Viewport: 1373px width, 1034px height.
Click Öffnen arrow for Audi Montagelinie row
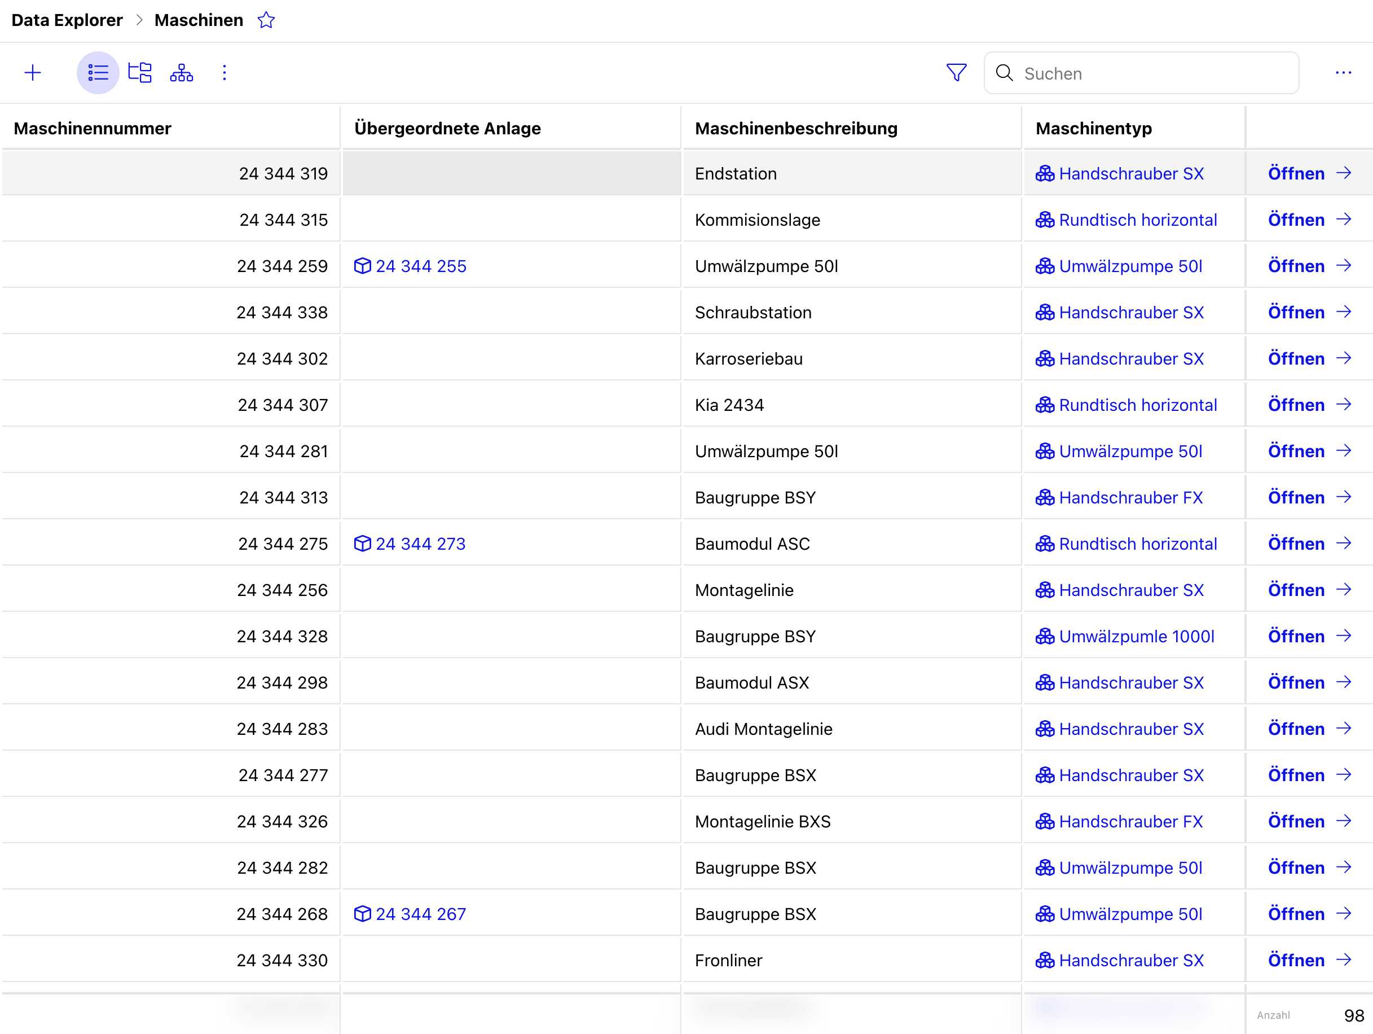tap(1344, 729)
